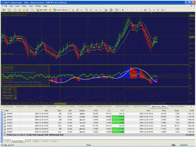Screen dimensions: 196x147
Task: Toggle the Chart Shift icon
Action: (x=100, y=10)
